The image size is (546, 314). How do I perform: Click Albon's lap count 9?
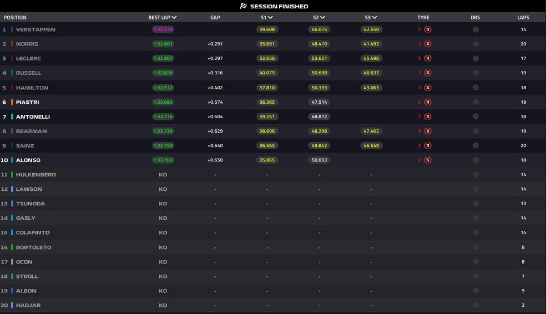[x=523, y=291]
